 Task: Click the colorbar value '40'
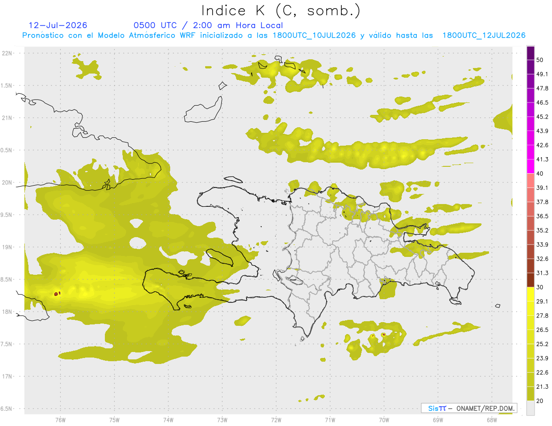(x=540, y=174)
